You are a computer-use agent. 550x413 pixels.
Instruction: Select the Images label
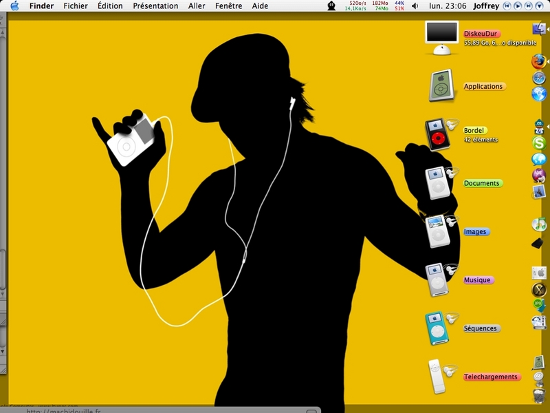pos(475,232)
